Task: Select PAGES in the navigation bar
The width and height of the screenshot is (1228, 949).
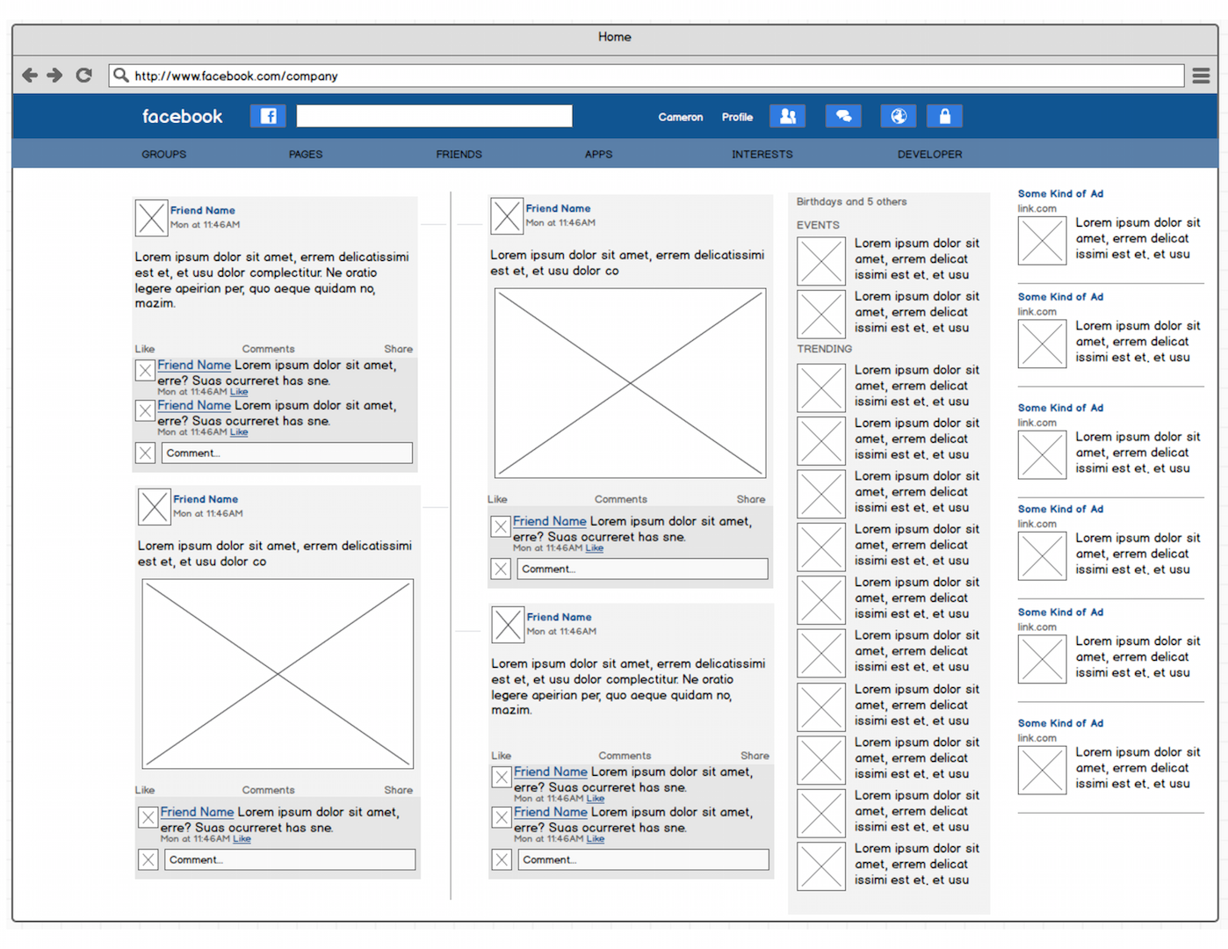Action: point(306,154)
